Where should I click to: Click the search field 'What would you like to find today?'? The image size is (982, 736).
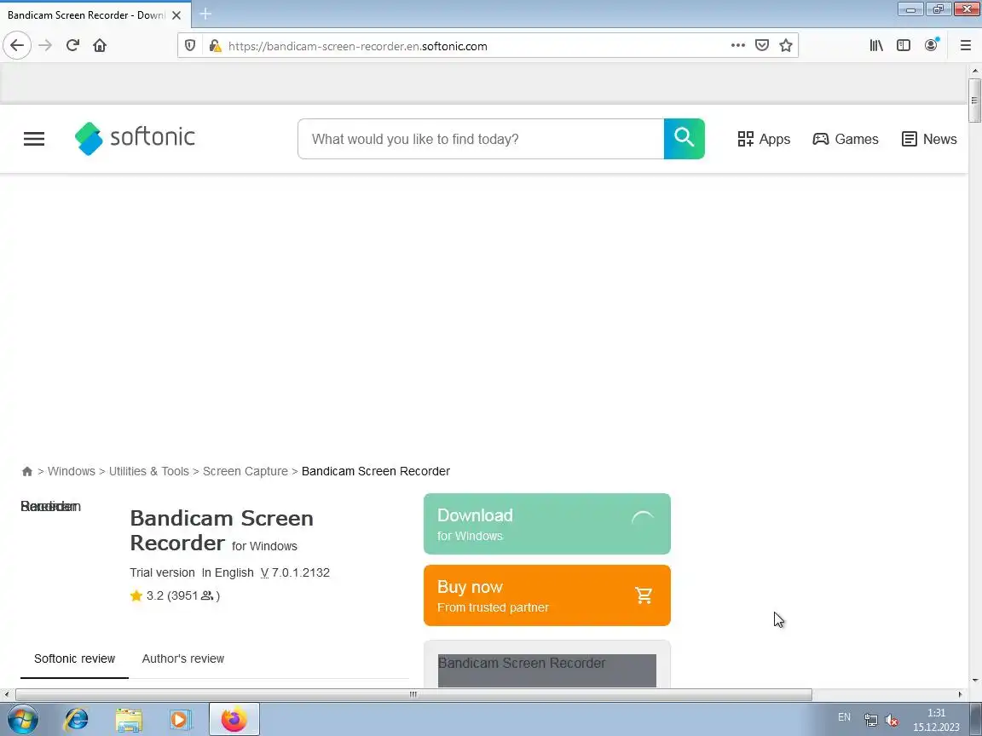click(481, 139)
